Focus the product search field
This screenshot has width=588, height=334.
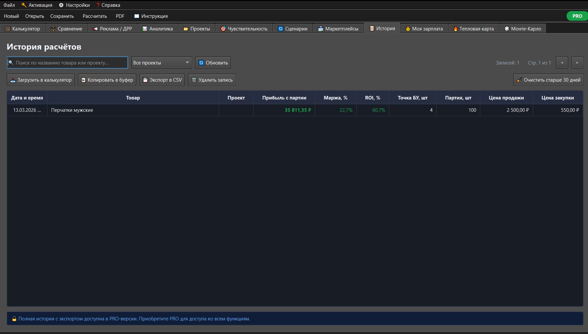(x=67, y=63)
